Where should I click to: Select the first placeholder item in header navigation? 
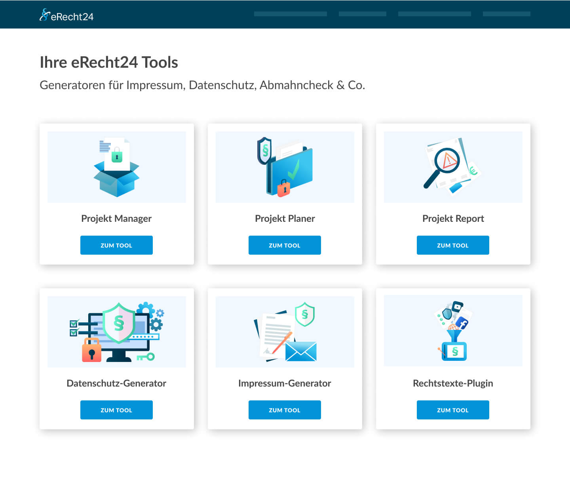tap(290, 14)
